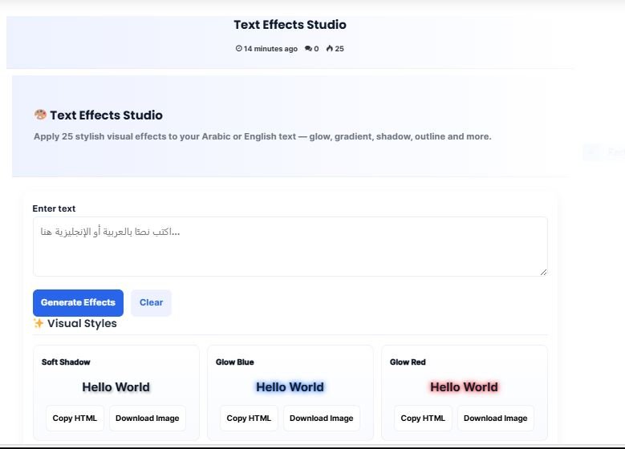
Task: Download Image for the Soft Shadow style
Action: 148,418
